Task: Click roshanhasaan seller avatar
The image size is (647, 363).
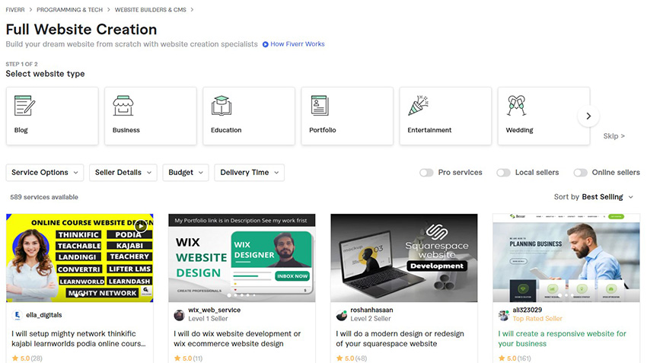Action: [341, 316]
